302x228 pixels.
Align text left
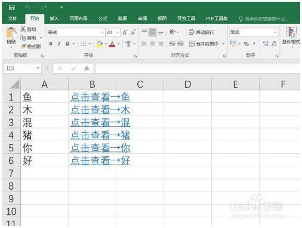(x=144, y=44)
